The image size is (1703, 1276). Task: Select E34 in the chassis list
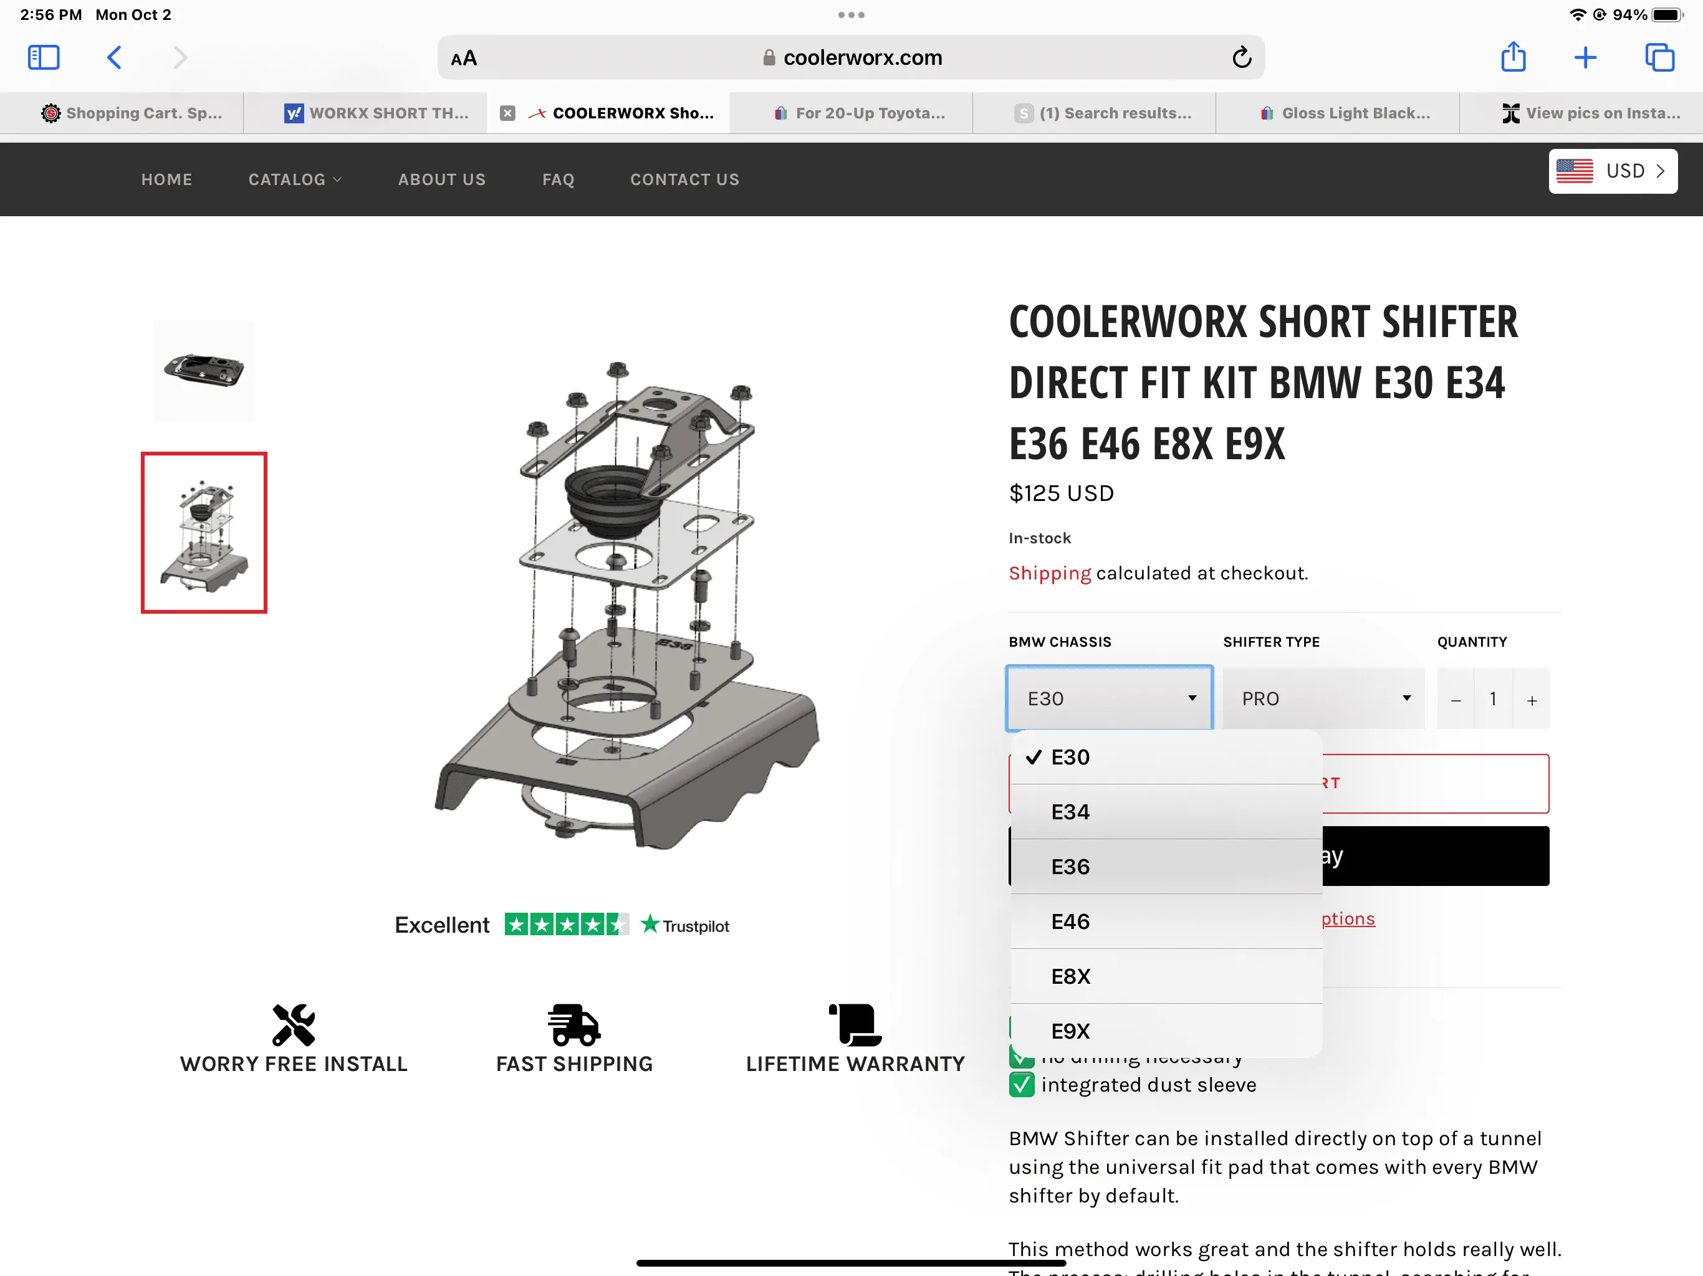click(x=1166, y=812)
